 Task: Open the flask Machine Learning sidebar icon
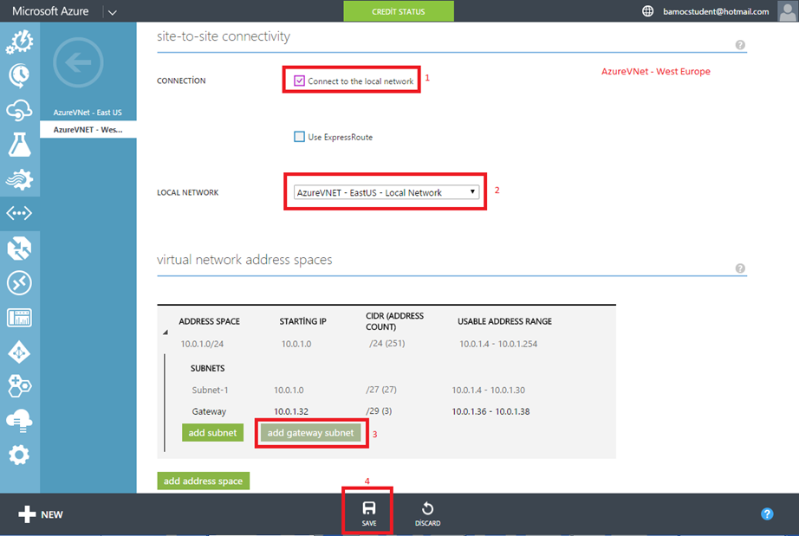click(19, 145)
